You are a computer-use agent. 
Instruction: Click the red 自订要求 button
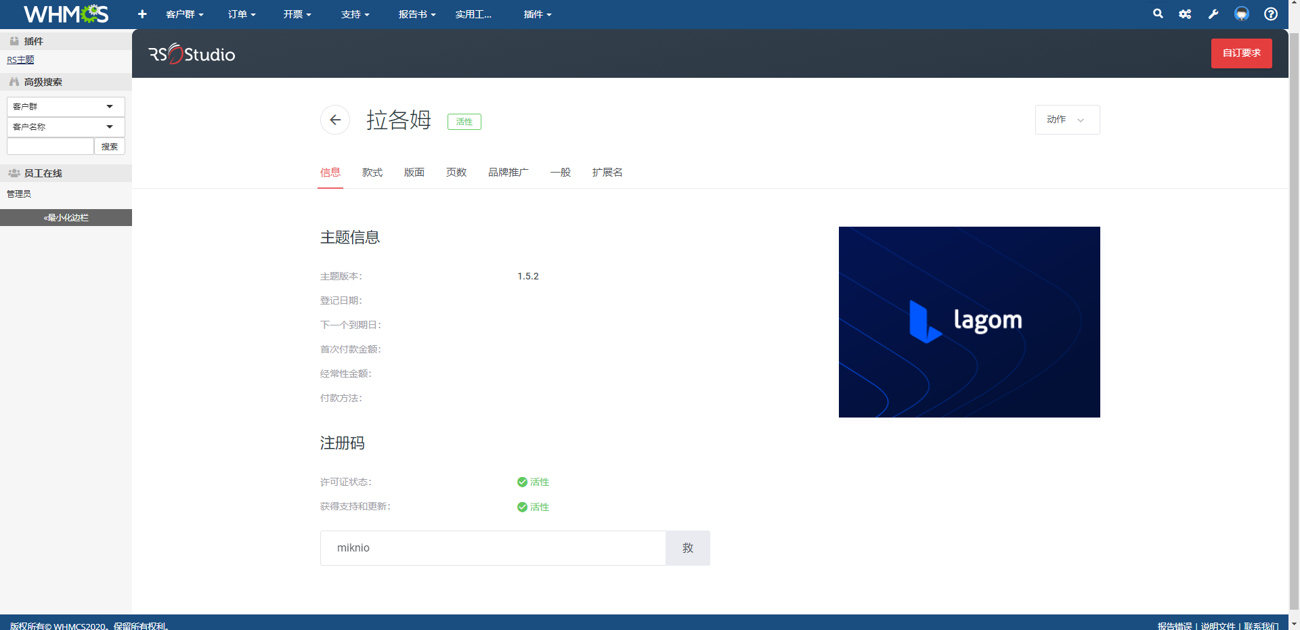click(1241, 53)
